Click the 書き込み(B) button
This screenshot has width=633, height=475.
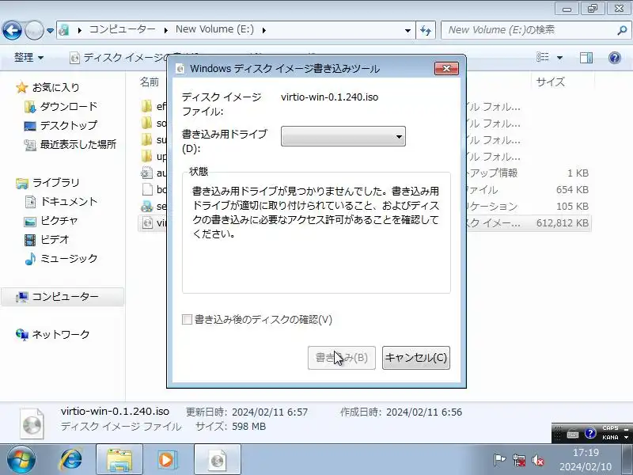(342, 358)
